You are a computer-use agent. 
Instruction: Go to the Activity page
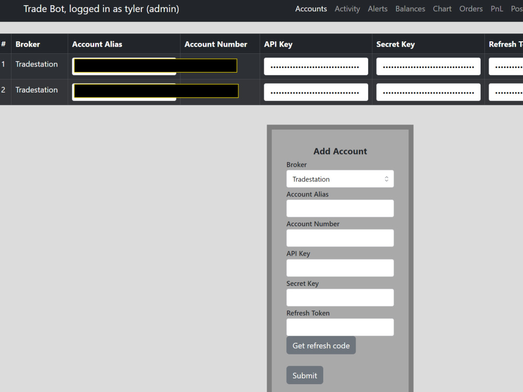[x=347, y=9]
